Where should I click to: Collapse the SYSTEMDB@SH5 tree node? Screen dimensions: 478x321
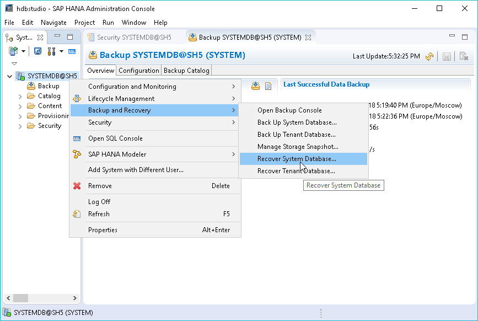coord(9,76)
